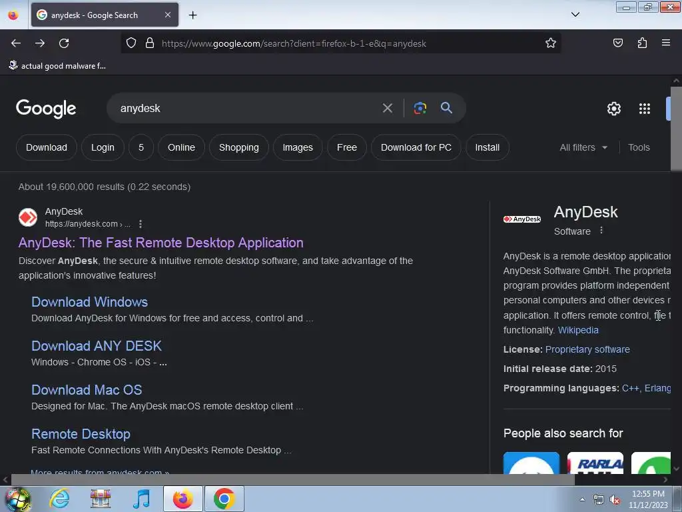Open the Windows Start button

point(17,499)
